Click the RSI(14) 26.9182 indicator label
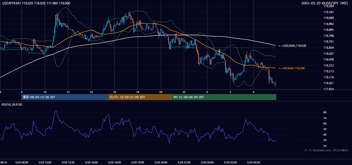 (x=12, y=105)
